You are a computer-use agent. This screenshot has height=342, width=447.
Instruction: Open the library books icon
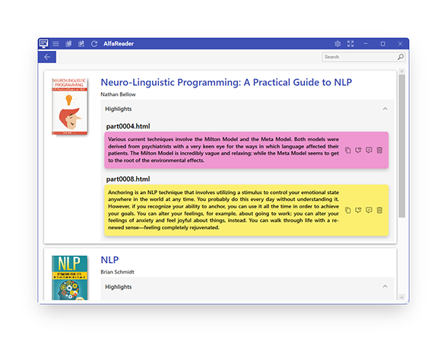(x=68, y=43)
